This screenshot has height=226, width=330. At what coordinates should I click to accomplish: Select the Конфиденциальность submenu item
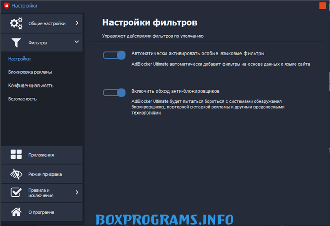tap(31, 86)
